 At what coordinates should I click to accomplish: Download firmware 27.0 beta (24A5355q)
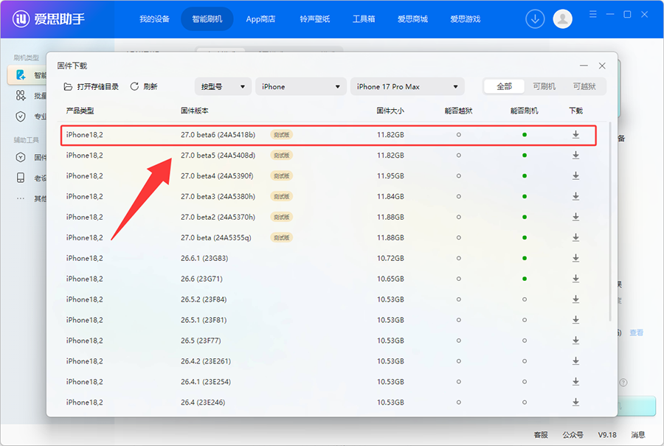pyautogui.click(x=575, y=237)
